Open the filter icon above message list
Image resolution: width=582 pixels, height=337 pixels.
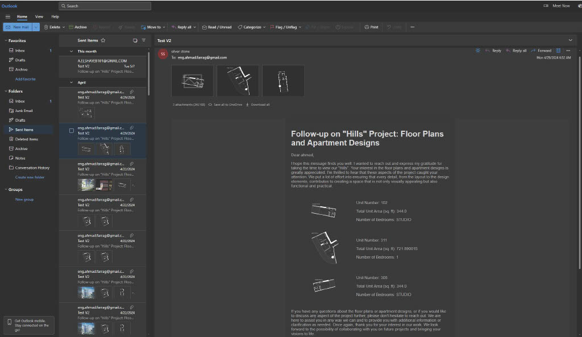point(144,40)
